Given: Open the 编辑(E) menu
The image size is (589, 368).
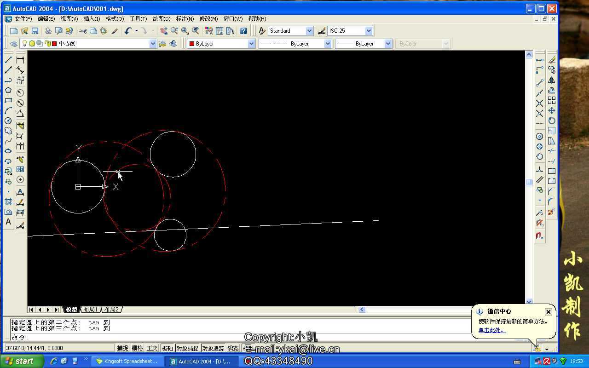Looking at the screenshot, I should point(46,19).
